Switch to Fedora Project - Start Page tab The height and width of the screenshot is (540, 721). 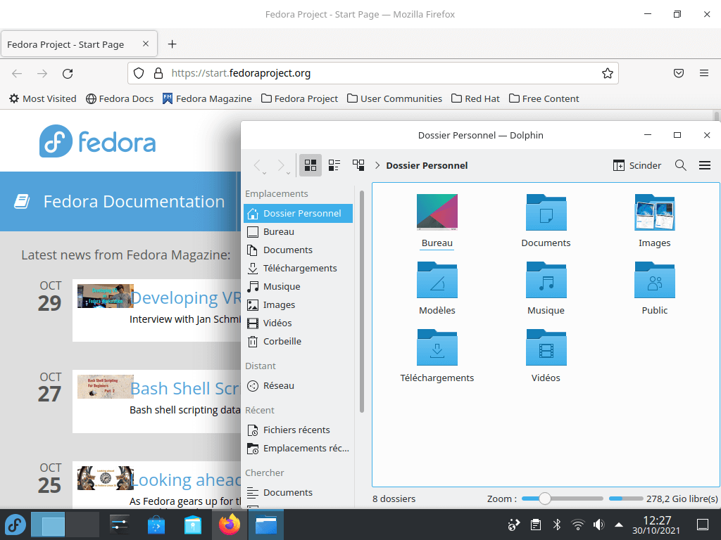79,44
